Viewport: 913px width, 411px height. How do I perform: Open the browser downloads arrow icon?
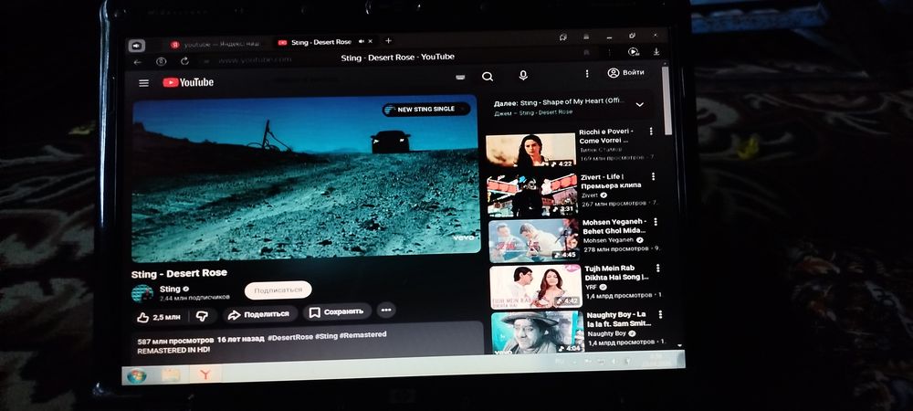656,52
